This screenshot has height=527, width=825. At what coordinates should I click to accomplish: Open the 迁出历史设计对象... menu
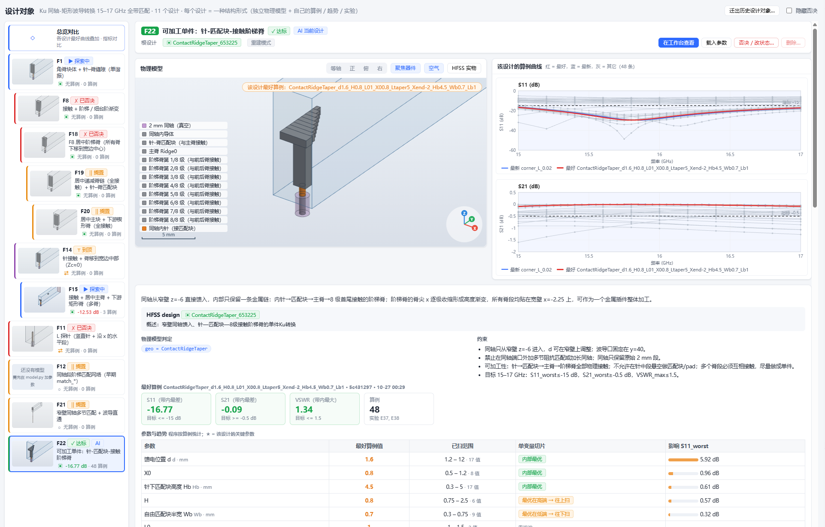click(x=752, y=11)
